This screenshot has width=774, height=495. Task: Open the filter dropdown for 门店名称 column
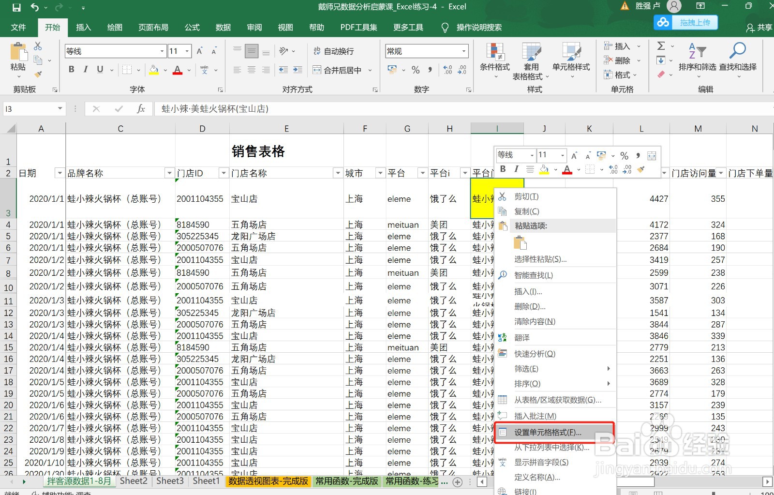(x=338, y=173)
